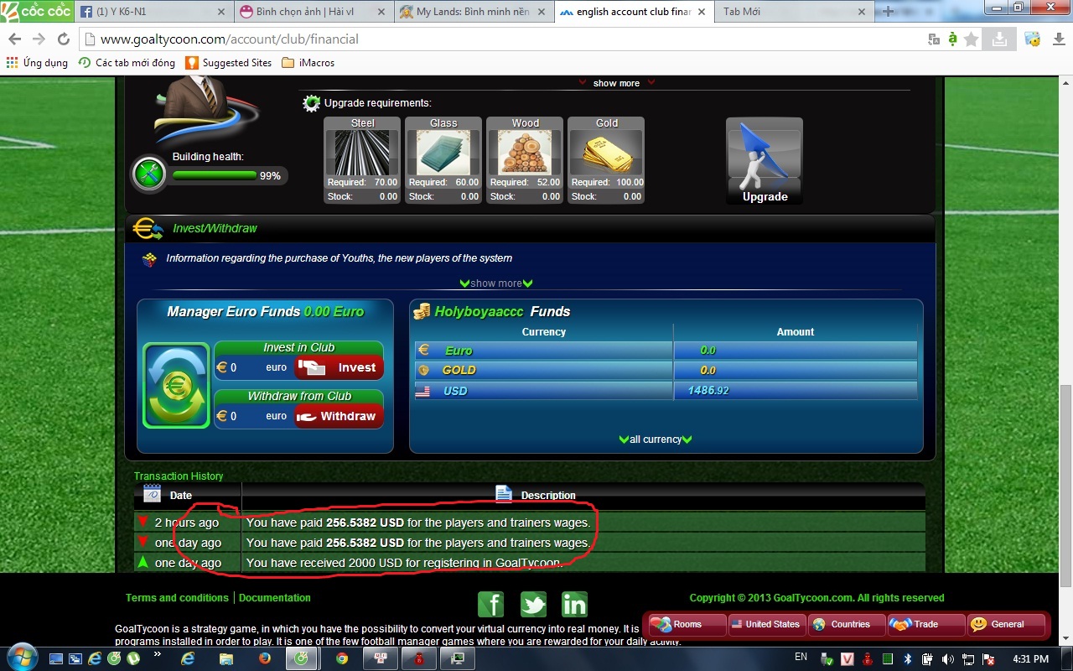
Task: Click the '2 hours ago' wages transaction
Action: (x=530, y=523)
